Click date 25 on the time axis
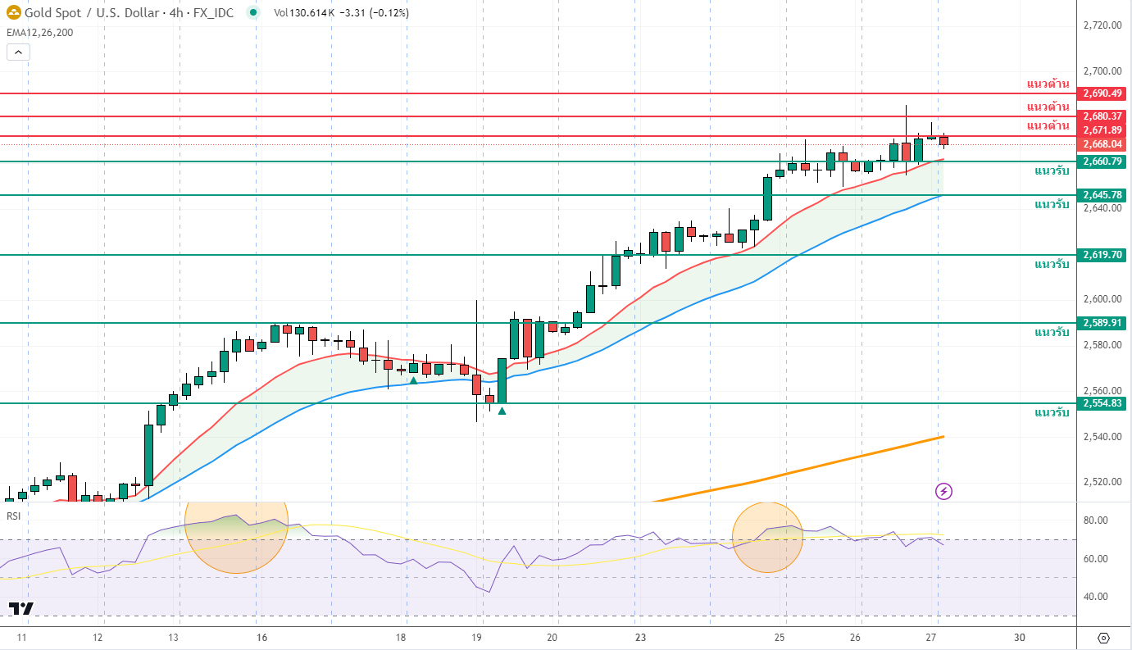The height and width of the screenshot is (650, 1132). click(x=780, y=638)
